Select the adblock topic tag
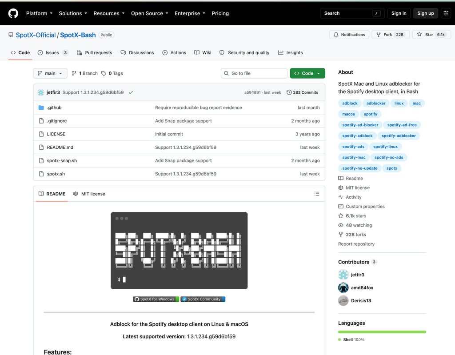 coord(350,104)
